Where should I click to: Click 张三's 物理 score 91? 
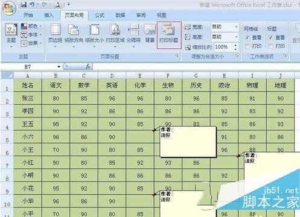(x=252, y=98)
